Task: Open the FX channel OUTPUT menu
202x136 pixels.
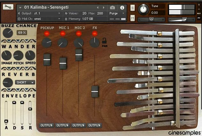Action: (94, 125)
